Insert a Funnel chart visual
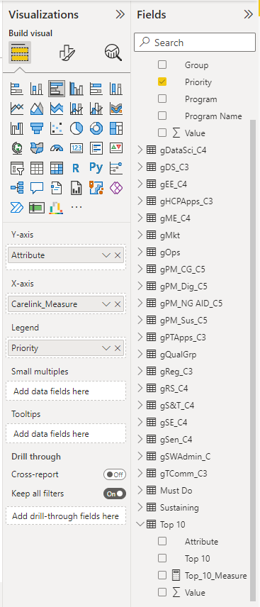This screenshot has height=607, width=260. (x=37, y=128)
